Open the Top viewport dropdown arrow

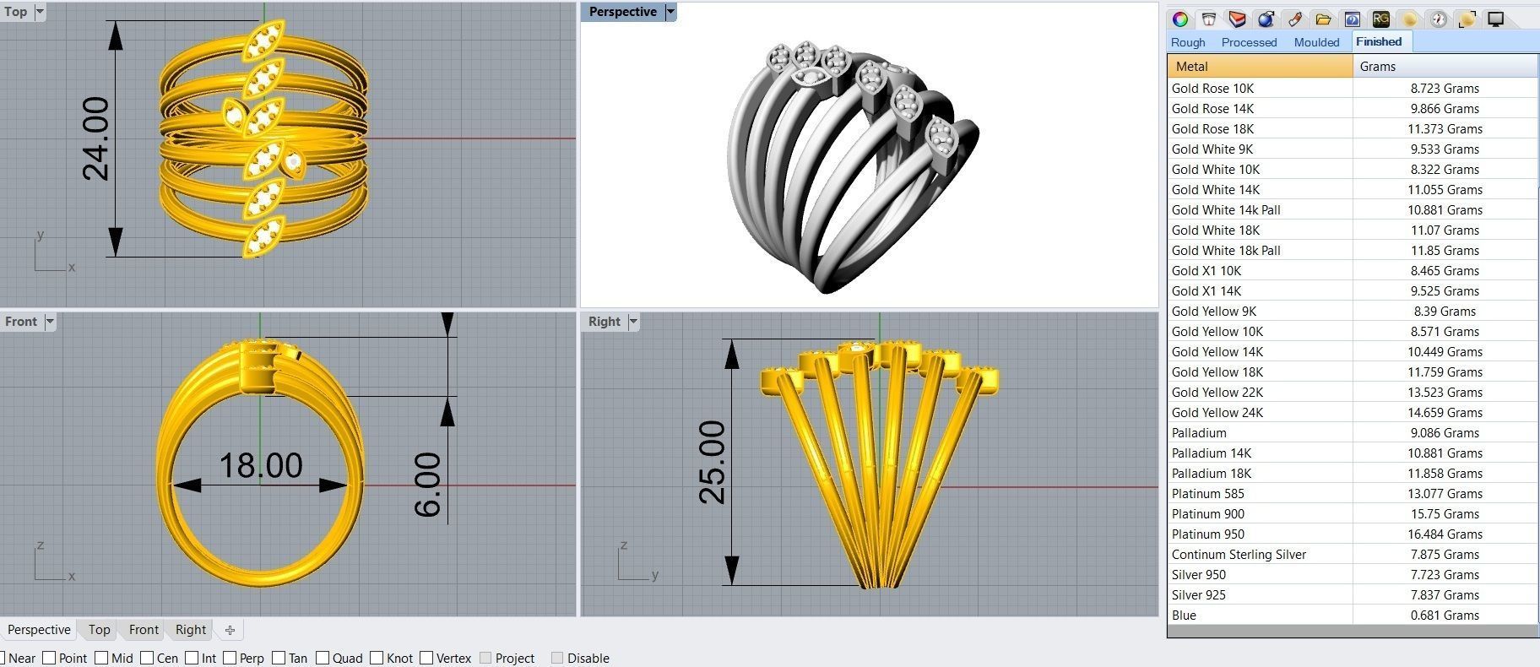tap(40, 12)
